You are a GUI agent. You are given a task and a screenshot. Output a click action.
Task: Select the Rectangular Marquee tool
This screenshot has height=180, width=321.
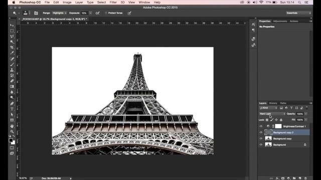pyautogui.click(x=12, y=31)
